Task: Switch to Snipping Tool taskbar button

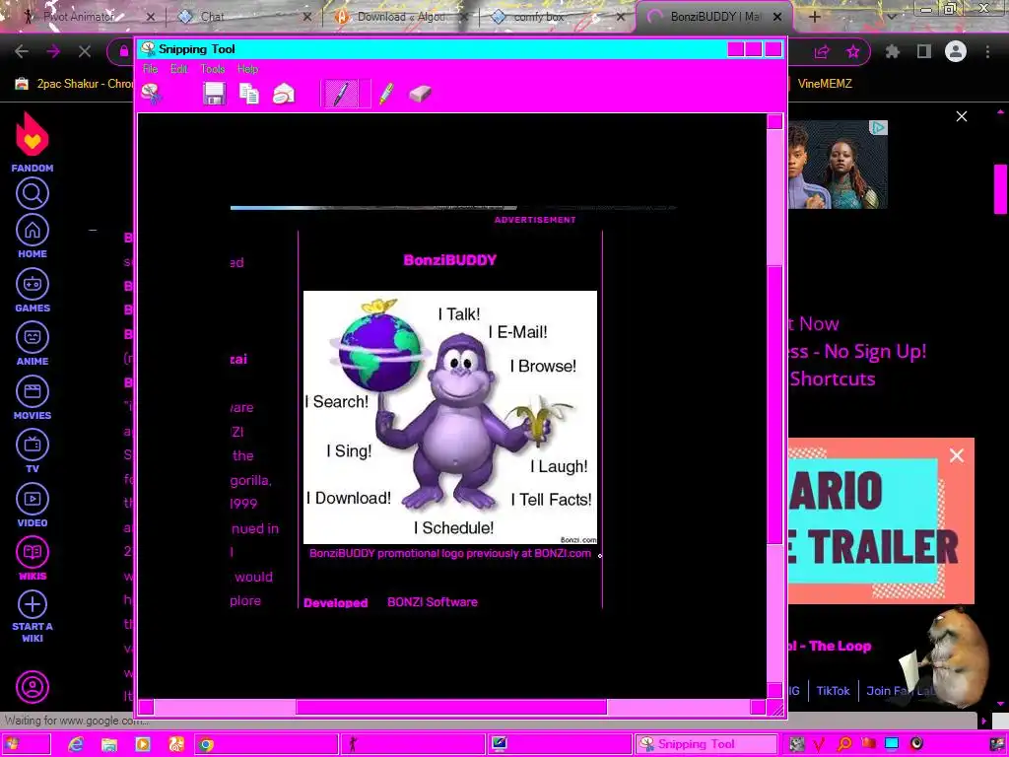Action: [706, 744]
